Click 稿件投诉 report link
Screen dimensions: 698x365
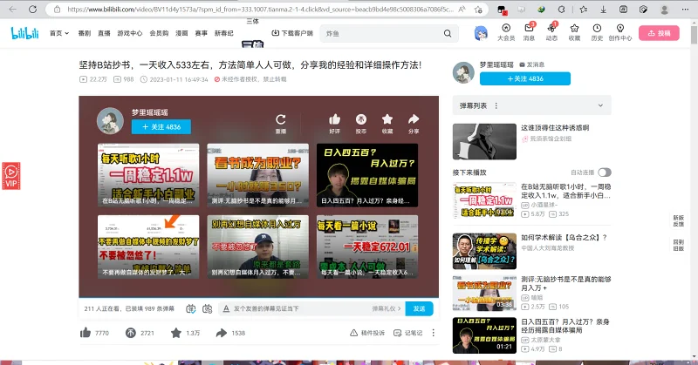[x=367, y=333]
